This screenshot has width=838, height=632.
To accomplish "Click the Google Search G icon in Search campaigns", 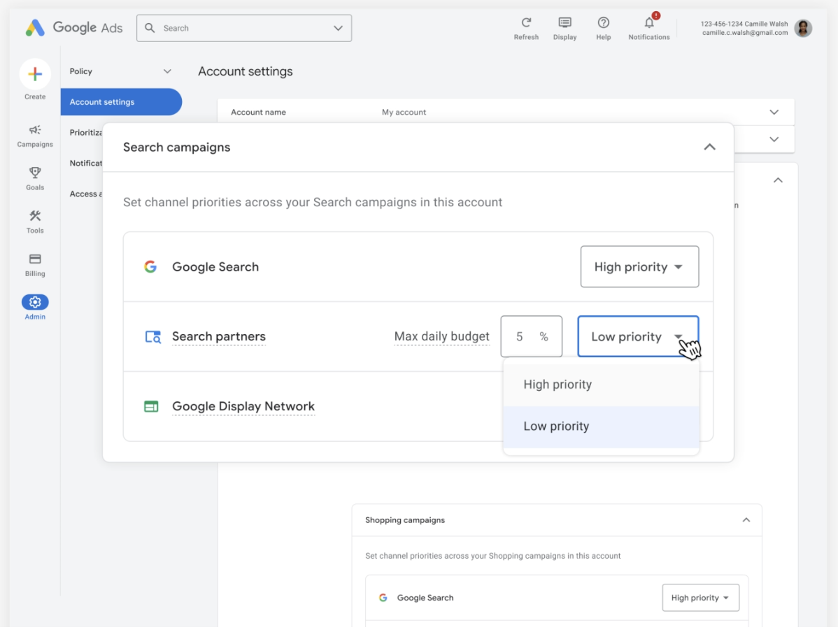I will pos(150,266).
